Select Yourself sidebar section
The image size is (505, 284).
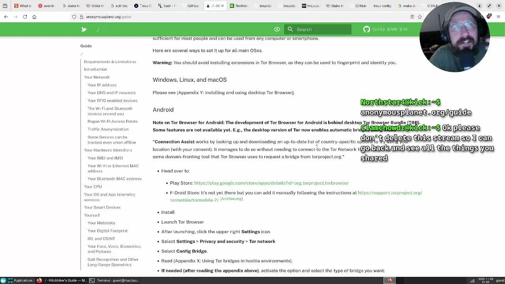[92, 215]
